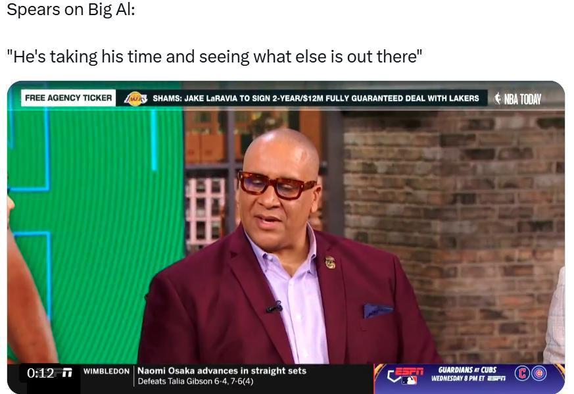This screenshot has height=394, width=574.
Task: Click the NBA Today logo
Action: (517, 99)
